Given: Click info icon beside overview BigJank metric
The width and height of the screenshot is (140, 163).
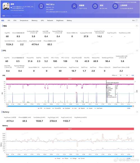Looking at the screenshot, I should coord(61,33).
